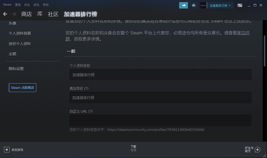This screenshot has width=267, height=158.
Task: Open the 加速器排行榜 profile nav tab
Action: point(80,14)
